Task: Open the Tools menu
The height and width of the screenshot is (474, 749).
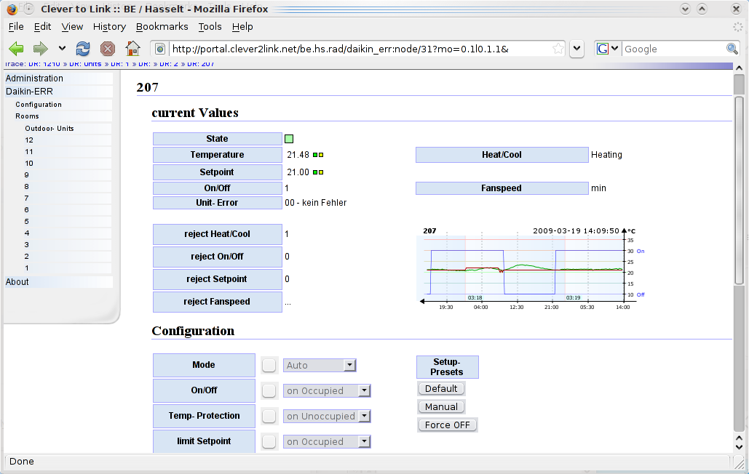Action: [x=210, y=27]
